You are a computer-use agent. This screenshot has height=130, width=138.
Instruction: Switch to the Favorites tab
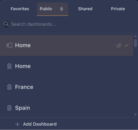click(20, 9)
